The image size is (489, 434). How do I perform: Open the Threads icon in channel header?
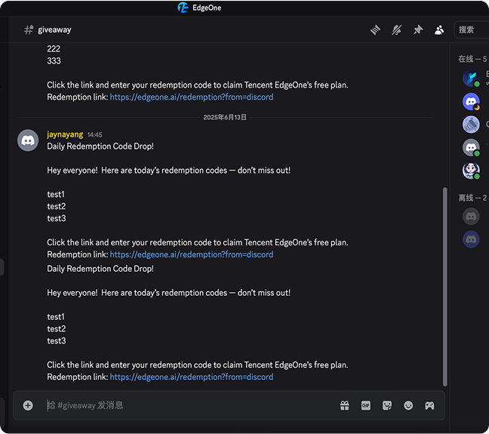(375, 30)
